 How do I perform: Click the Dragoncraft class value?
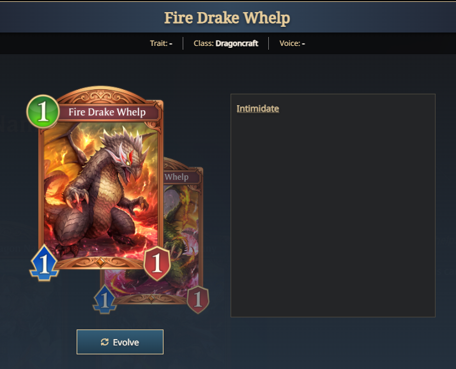point(237,43)
